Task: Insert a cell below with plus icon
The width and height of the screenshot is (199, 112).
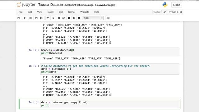Action: (x=25, y=18)
